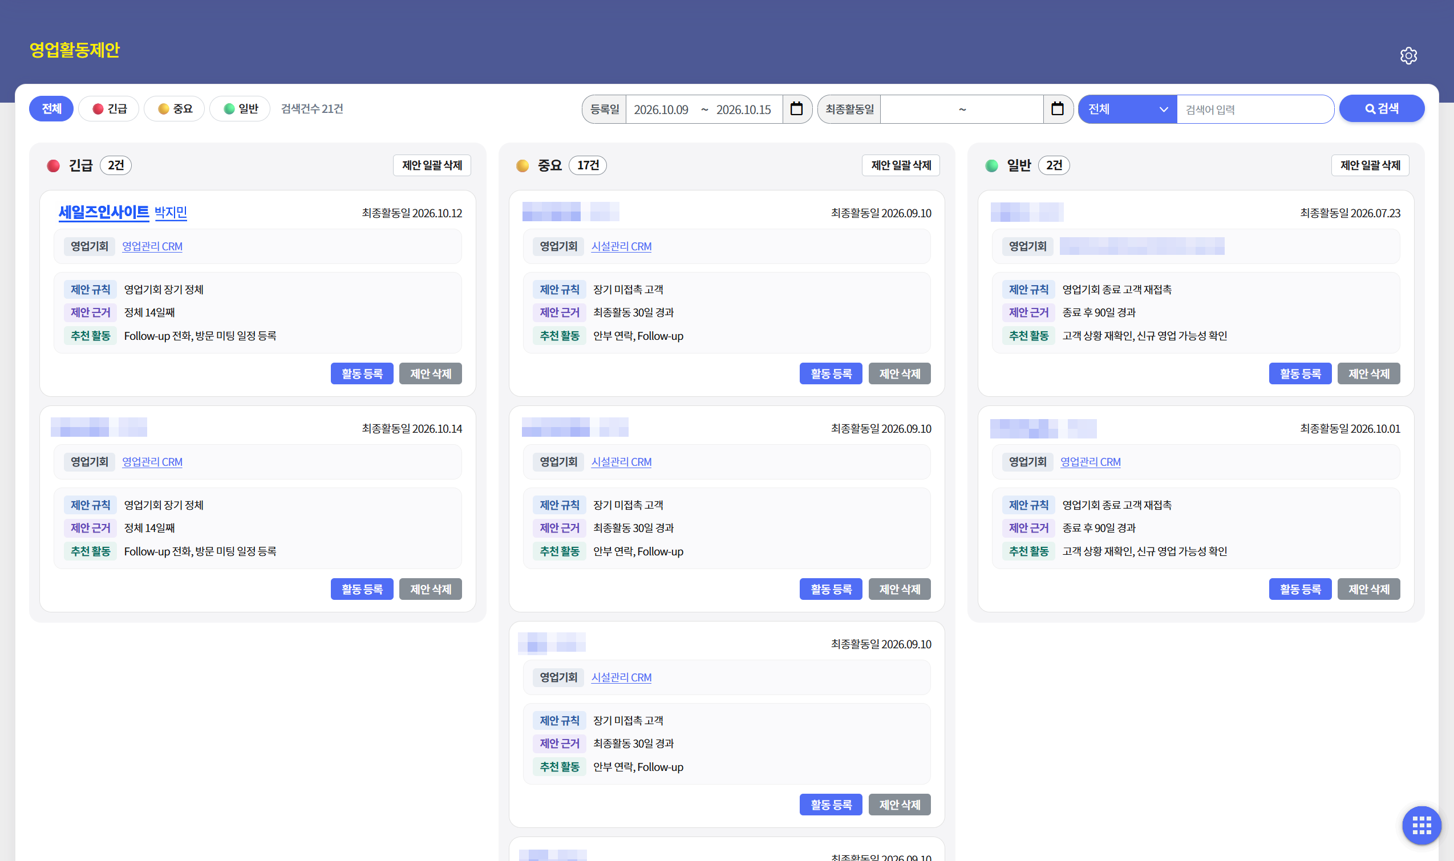Viewport: 1454px width, 861px height.
Task: Set the 등록일 start date 2026.10.09
Action: (x=661, y=109)
